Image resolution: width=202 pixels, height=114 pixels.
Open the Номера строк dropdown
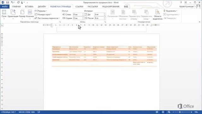pyautogui.click(x=43, y=15)
